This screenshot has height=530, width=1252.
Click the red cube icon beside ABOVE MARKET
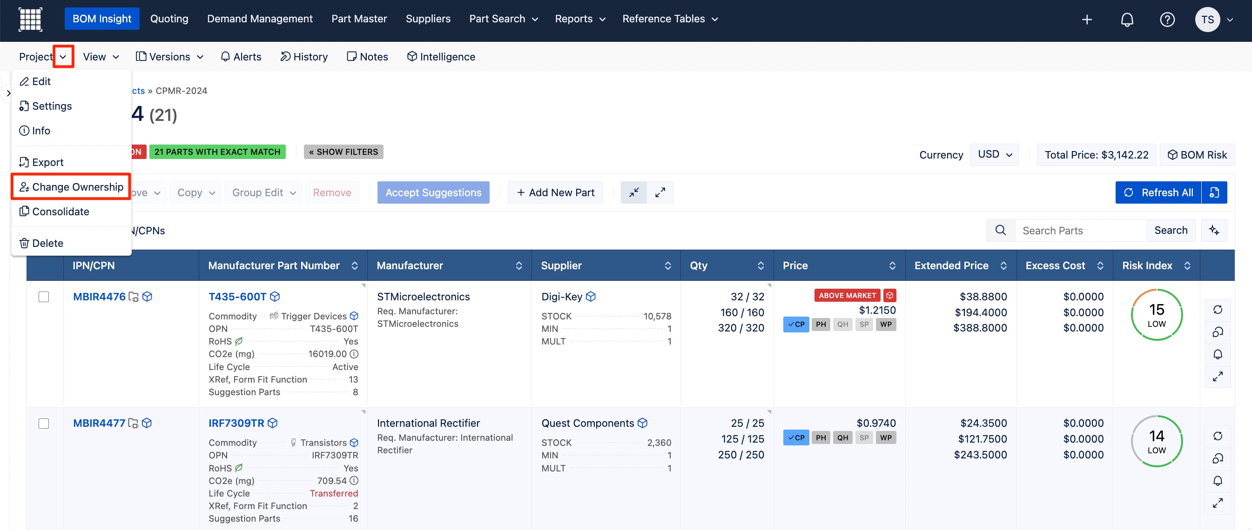pyautogui.click(x=889, y=295)
